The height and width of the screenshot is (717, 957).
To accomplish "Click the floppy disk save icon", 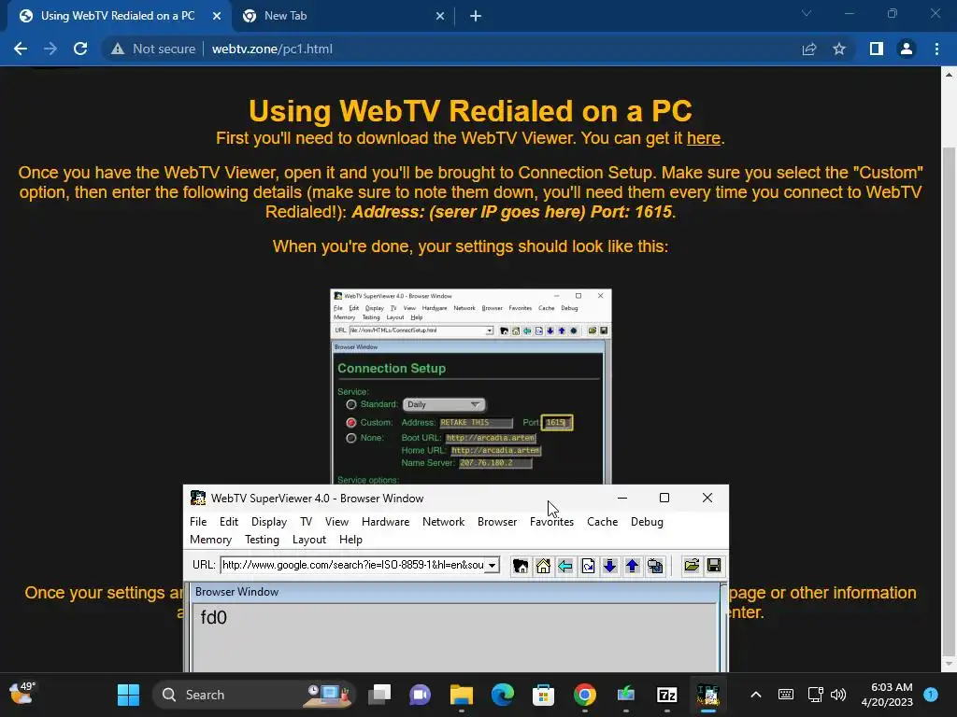I will point(713,566).
